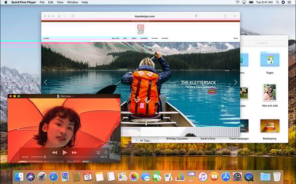Open Launchpad rocket icon in dock
Viewport: 296px width, 184px height.
[x=42, y=177]
